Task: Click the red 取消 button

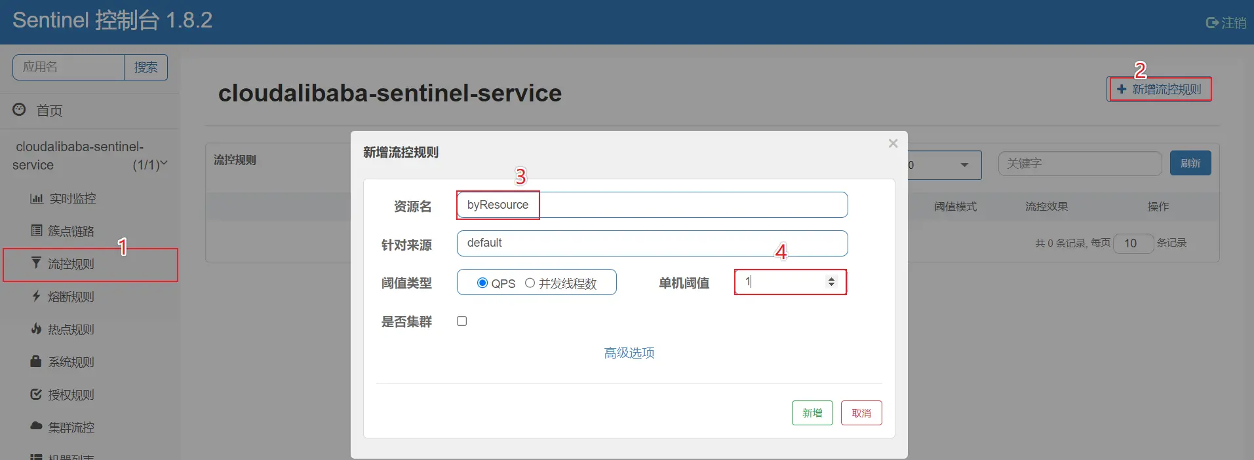Action: [861, 413]
